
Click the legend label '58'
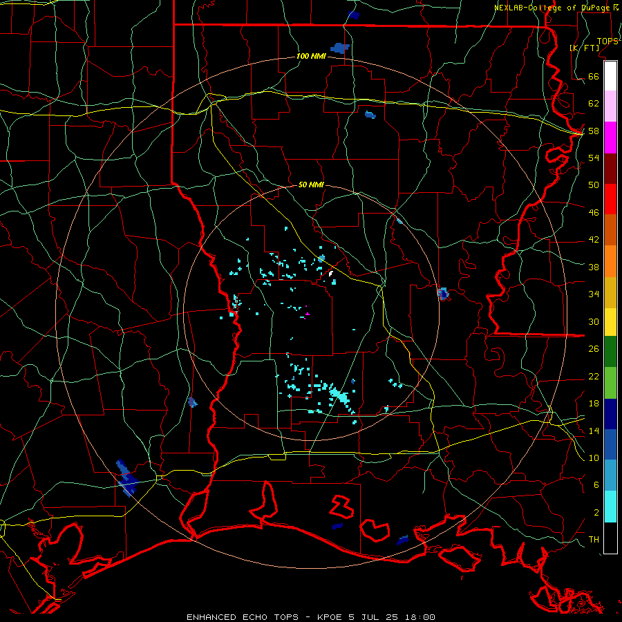click(x=594, y=131)
